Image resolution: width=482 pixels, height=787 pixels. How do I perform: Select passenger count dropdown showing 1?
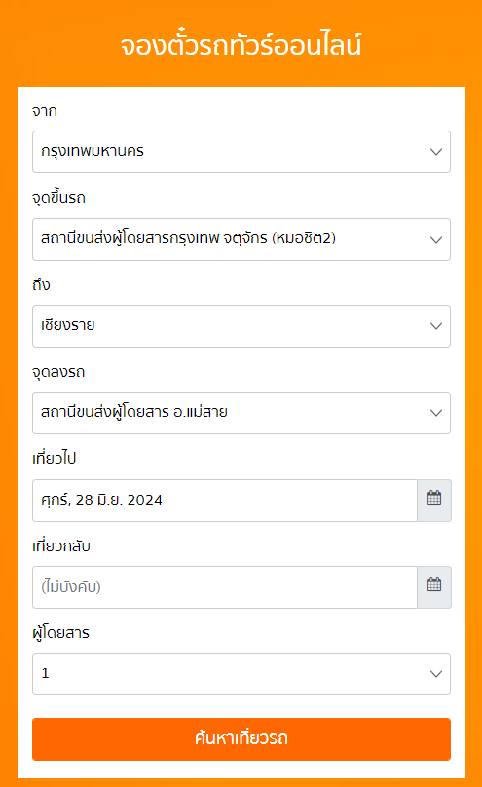(x=241, y=674)
